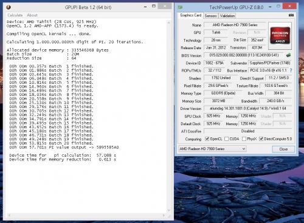The image size is (304, 223).
Task: Click the Bandwidth field 240.0 GB/s
Action: click(275, 101)
